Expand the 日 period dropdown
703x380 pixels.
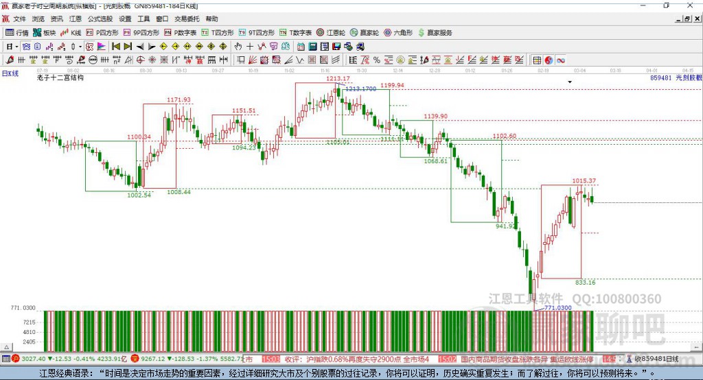[x=16, y=47]
